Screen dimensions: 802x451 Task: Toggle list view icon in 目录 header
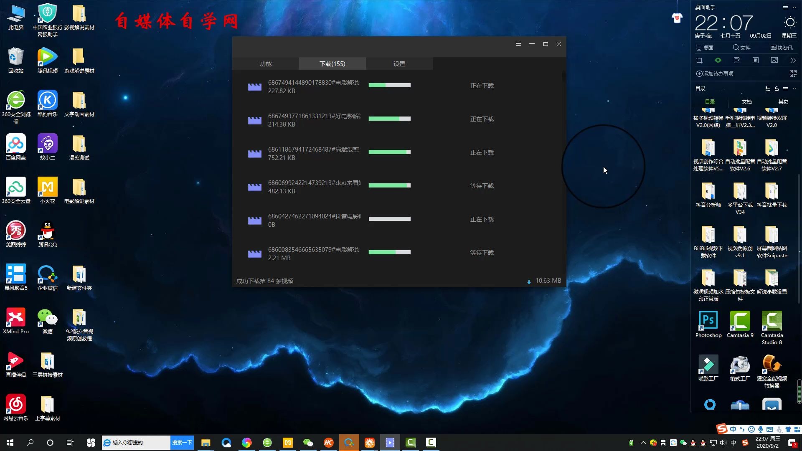click(x=767, y=89)
